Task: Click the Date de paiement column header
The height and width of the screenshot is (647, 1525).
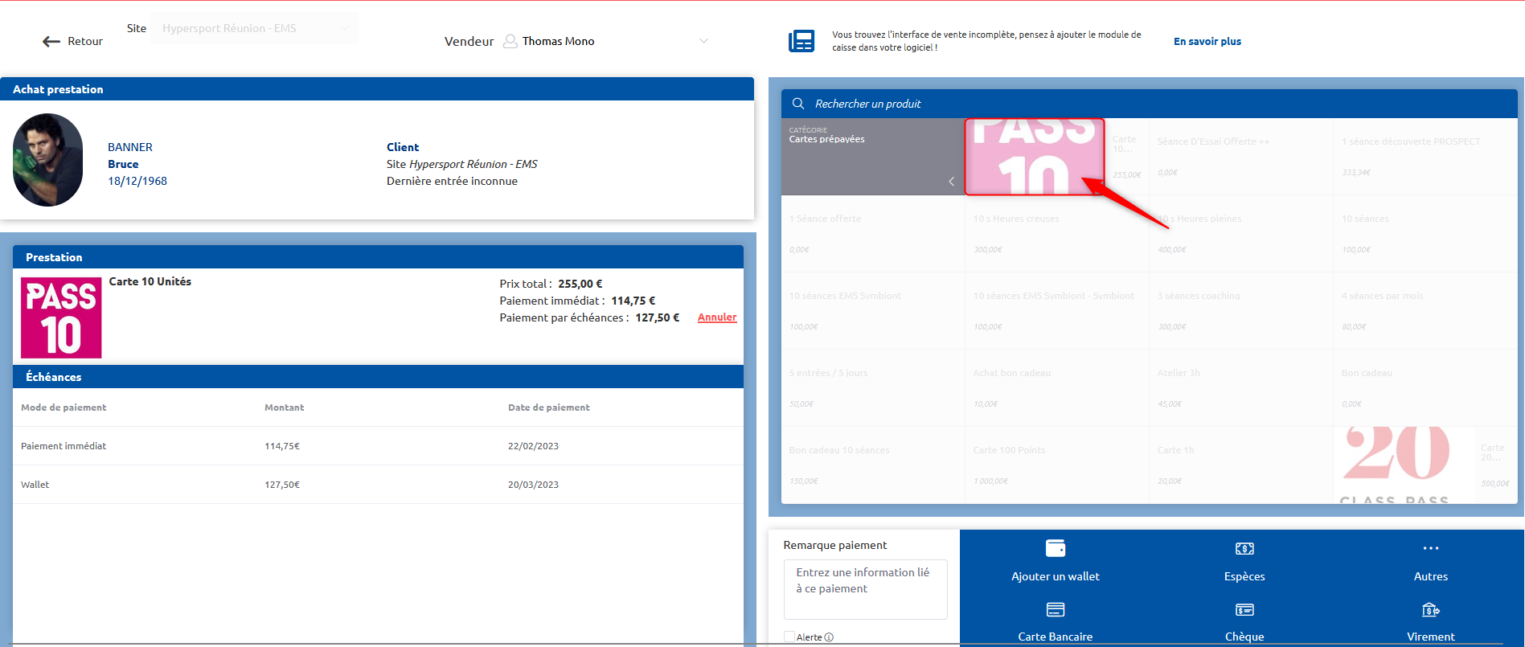Action: tap(548, 407)
